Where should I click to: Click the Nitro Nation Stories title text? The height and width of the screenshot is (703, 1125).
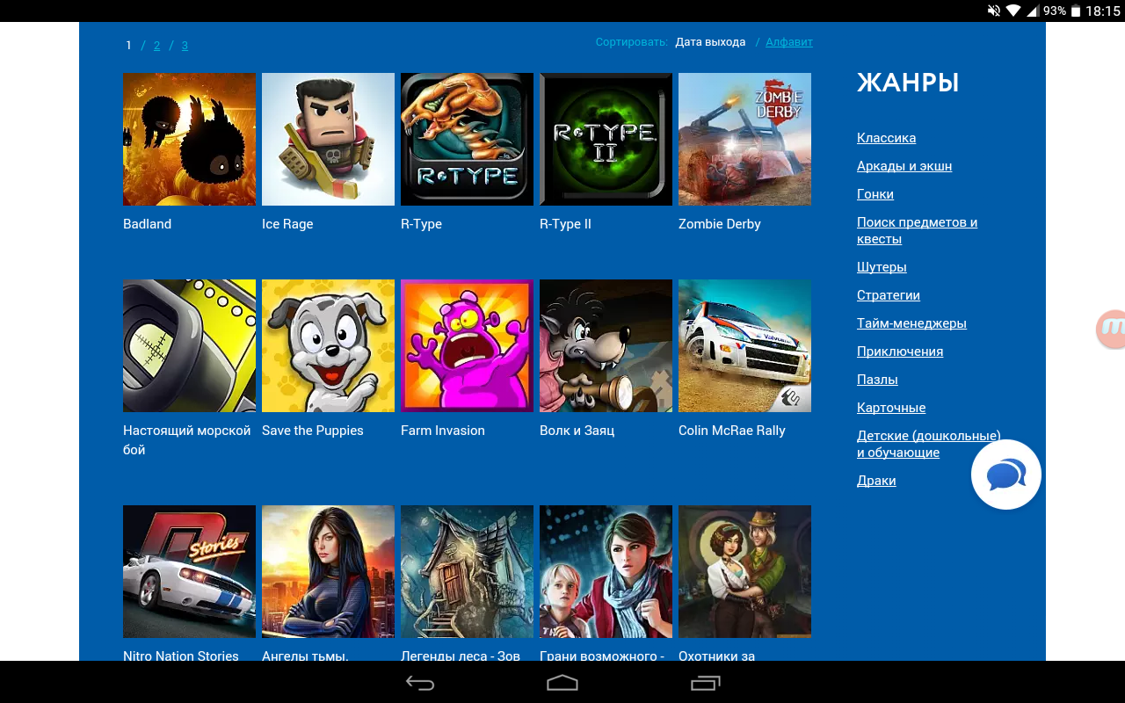(181, 656)
